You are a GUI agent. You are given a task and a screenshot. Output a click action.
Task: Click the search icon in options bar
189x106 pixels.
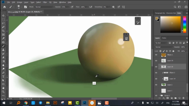175,7
